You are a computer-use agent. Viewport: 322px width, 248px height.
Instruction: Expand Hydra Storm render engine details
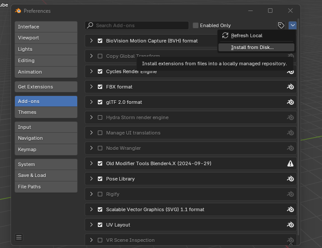point(91,117)
